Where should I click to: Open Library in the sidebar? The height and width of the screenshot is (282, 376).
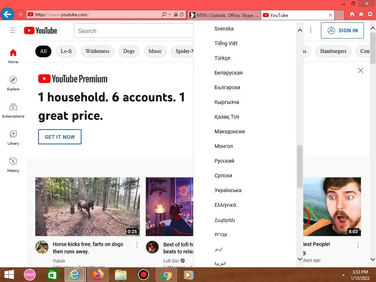tap(13, 138)
